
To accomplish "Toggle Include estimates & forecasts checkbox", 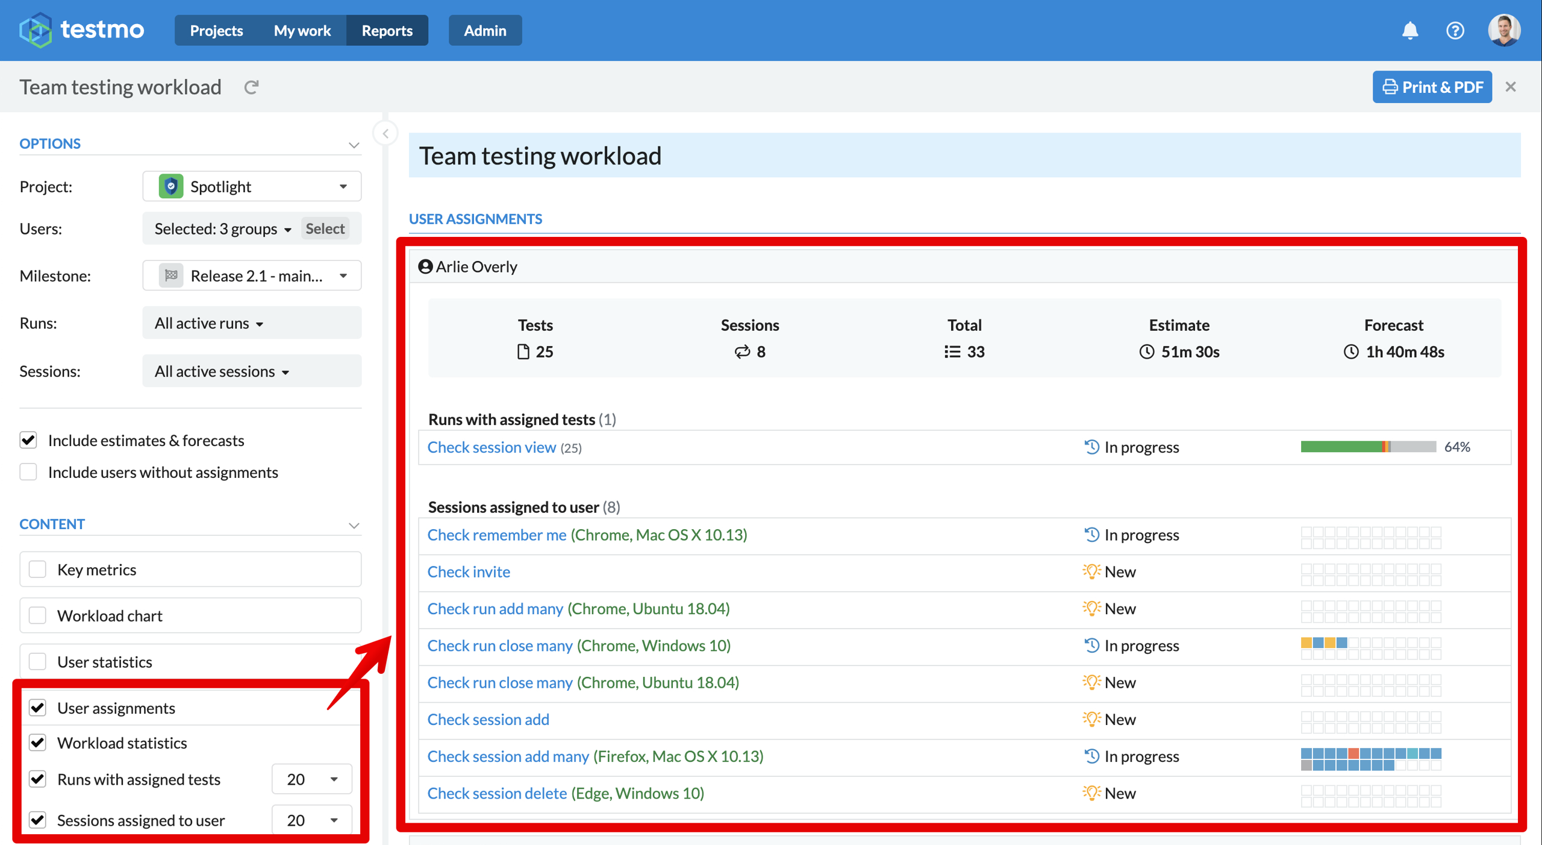I will (x=28, y=440).
